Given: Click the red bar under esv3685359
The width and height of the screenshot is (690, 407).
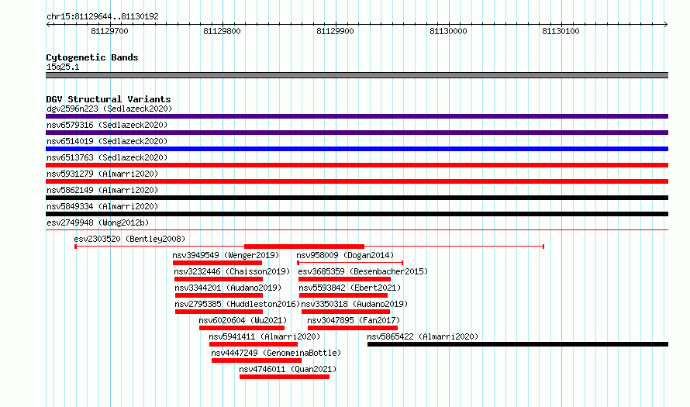Looking at the screenshot, I should tap(344, 279).
